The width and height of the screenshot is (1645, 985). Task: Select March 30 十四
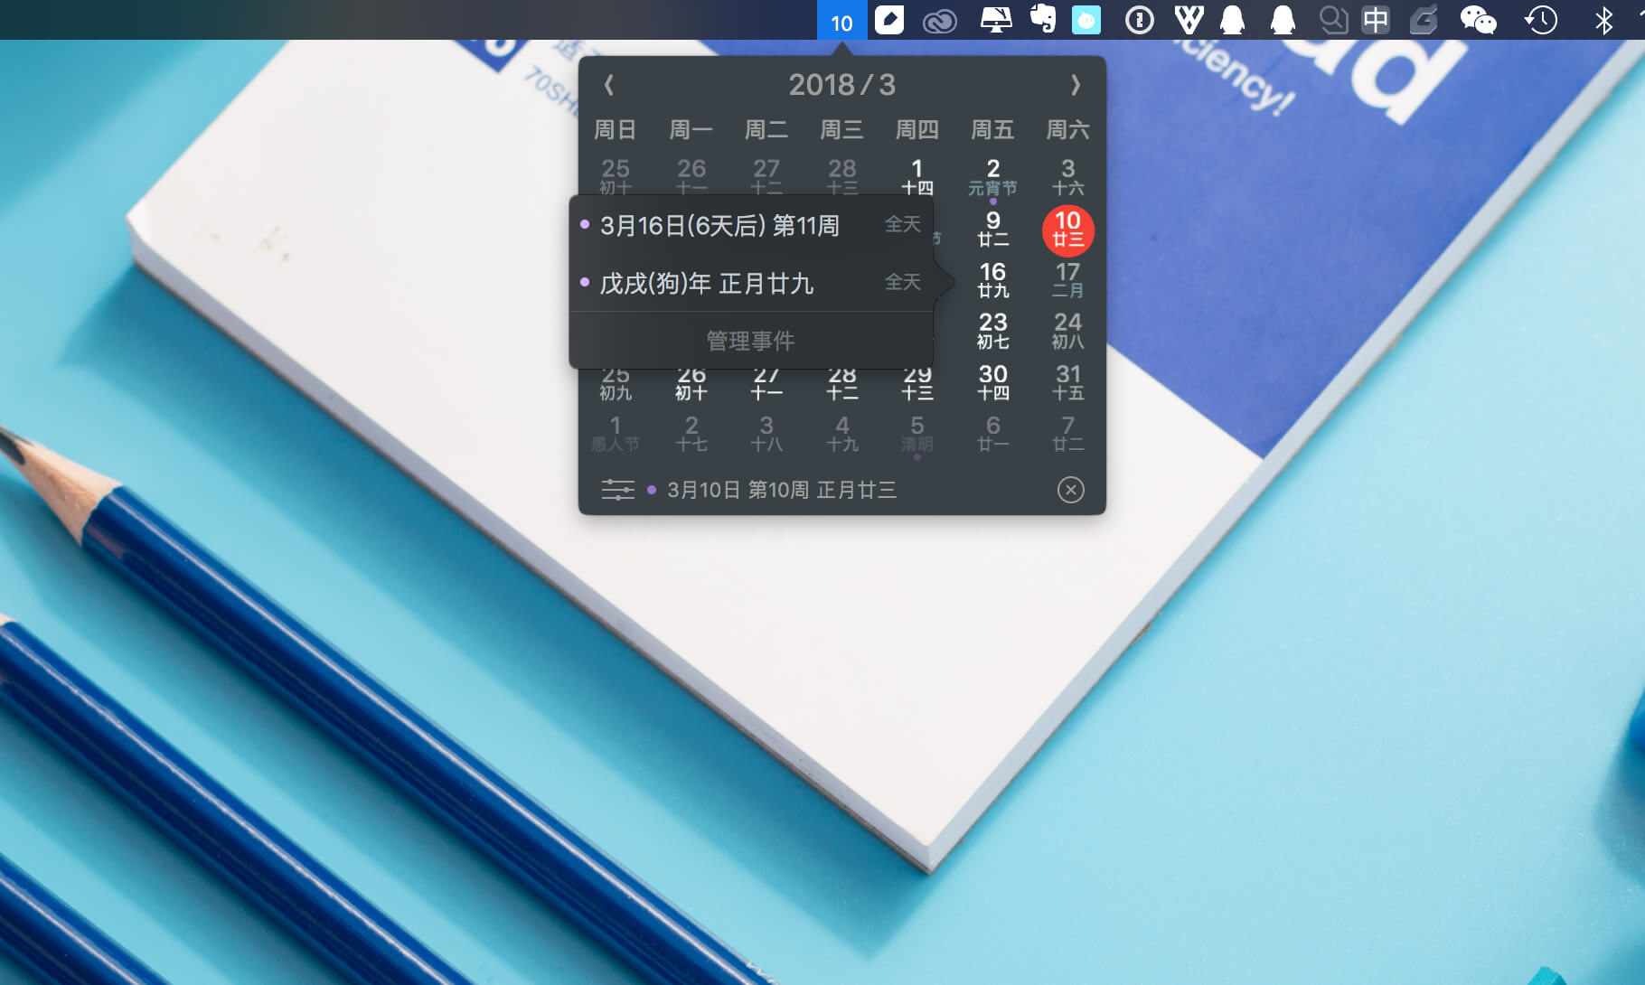coord(992,382)
